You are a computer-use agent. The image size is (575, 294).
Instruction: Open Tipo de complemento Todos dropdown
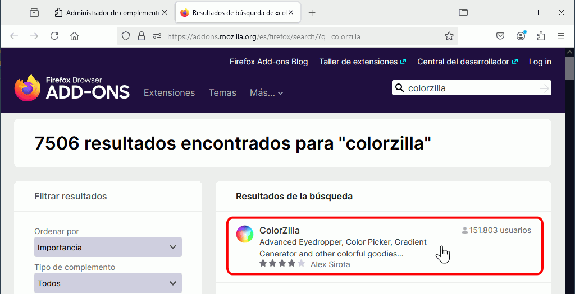click(x=108, y=283)
